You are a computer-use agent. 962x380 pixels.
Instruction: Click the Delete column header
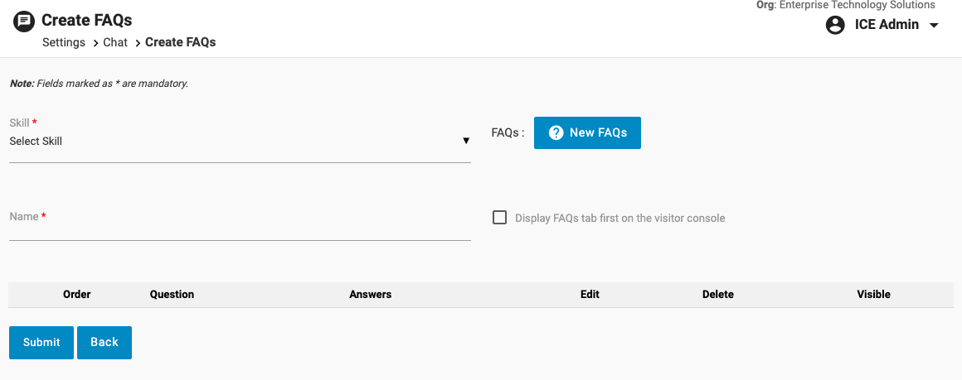pos(717,295)
